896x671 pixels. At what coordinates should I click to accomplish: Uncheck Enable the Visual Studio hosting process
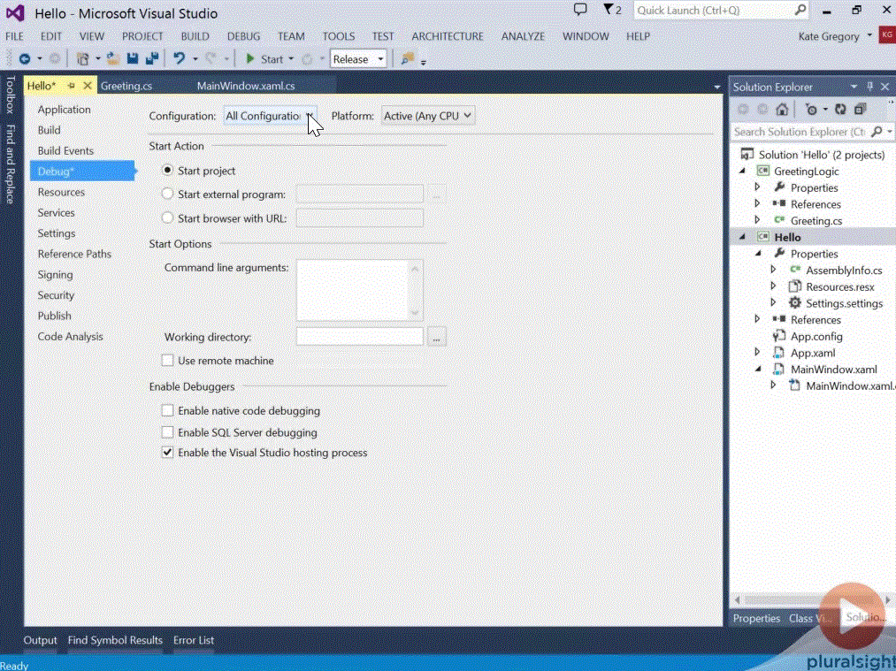click(167, 453)
